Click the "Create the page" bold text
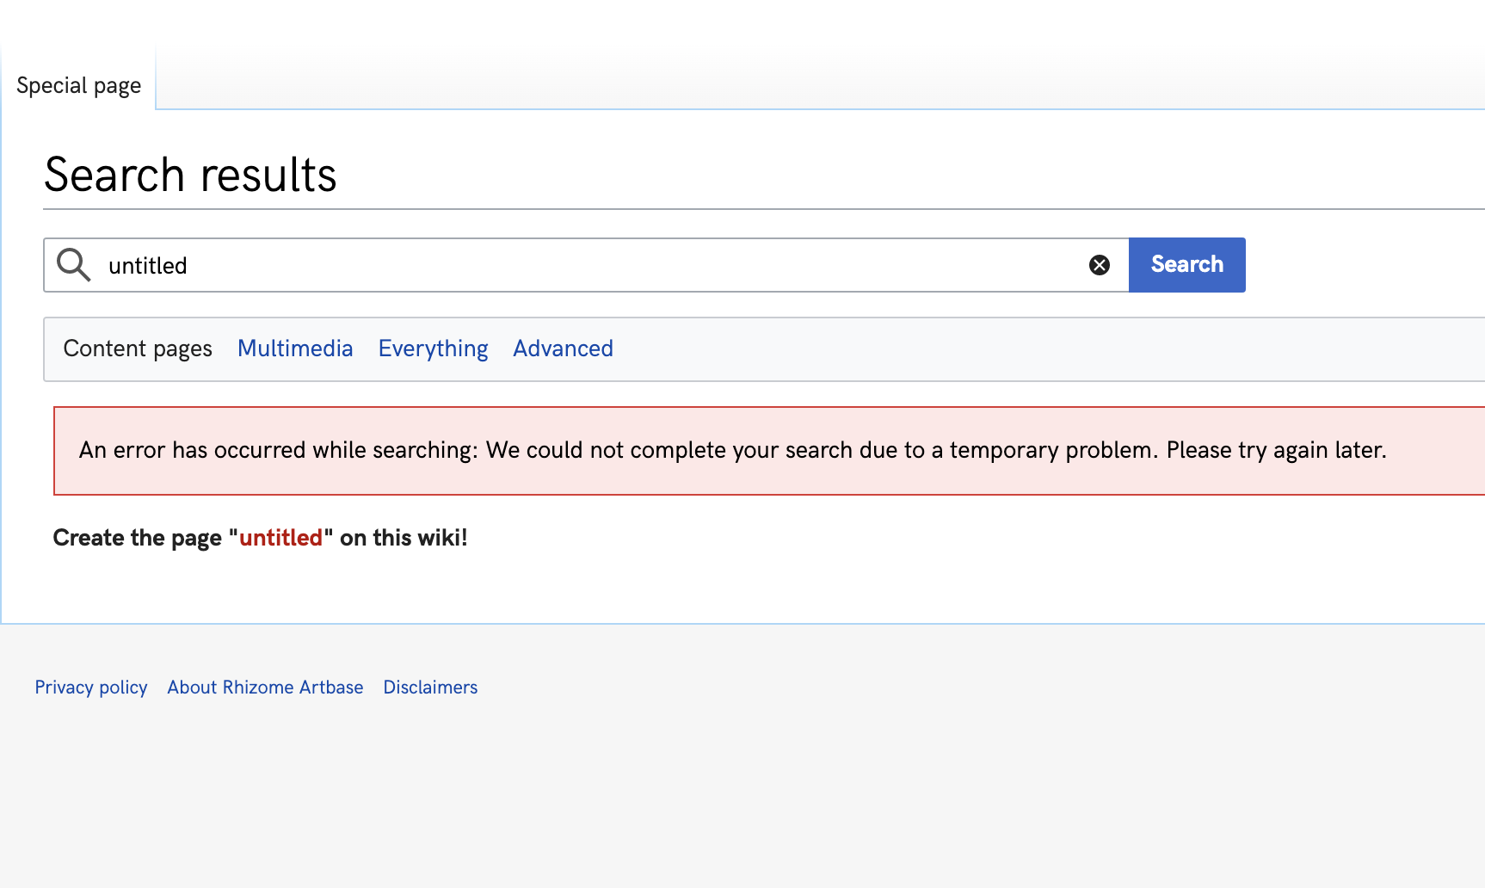The height and width of the screenshot is (888, 1485). [138, 538]
